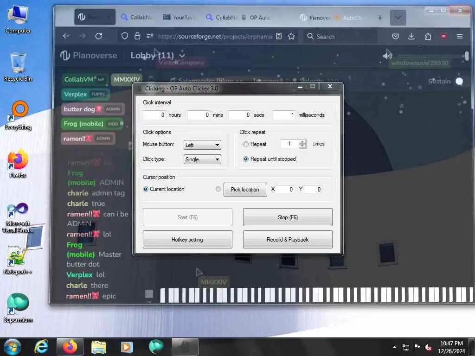Screen dimensions: 475x356
Task: Select the Verplex user badge
Action: coord(85,94)
